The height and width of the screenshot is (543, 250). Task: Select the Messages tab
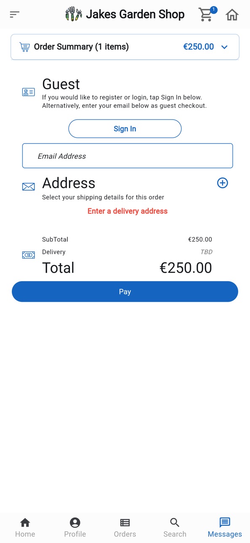(x=225, y=527)
